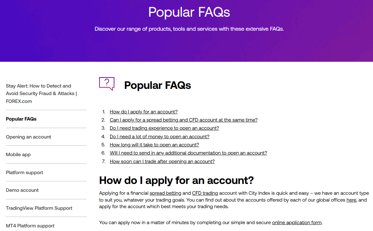
Task: Click 'Do I need trading experience' link
Action: click(164, 128)
